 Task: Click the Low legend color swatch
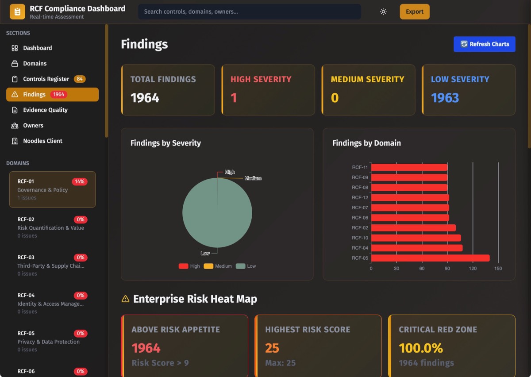(x=240, y=266)
